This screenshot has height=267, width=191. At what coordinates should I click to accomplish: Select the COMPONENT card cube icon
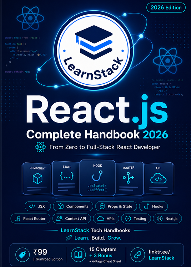point(37,179)
